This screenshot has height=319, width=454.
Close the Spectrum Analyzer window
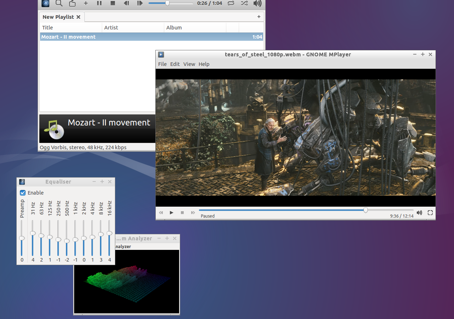point(175,239)
